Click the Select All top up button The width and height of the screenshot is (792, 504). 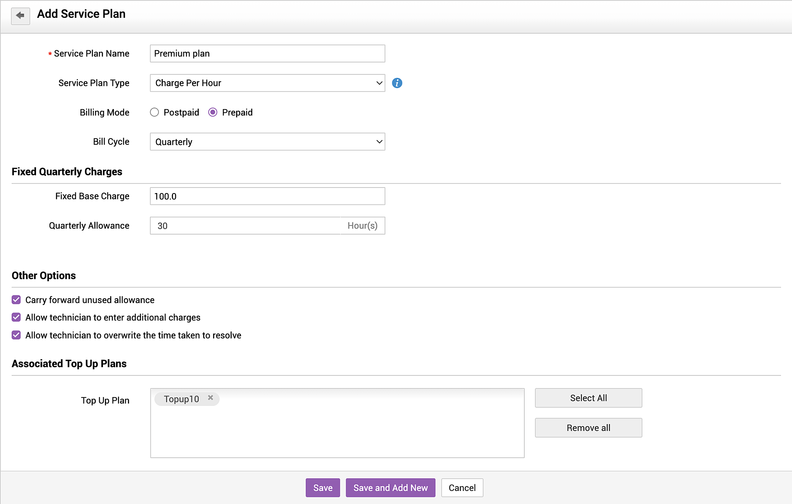click(x=588, y=398)
